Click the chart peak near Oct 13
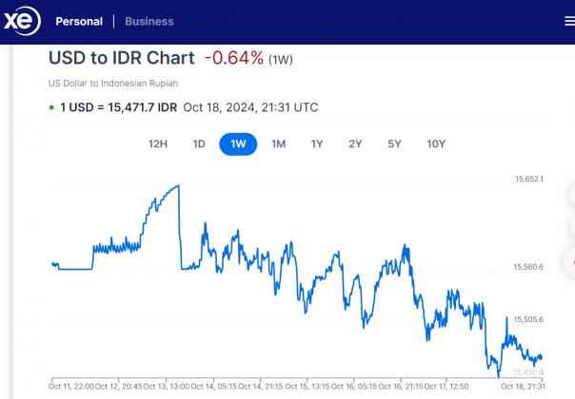The image size is (575, 399). pos(178,186)
